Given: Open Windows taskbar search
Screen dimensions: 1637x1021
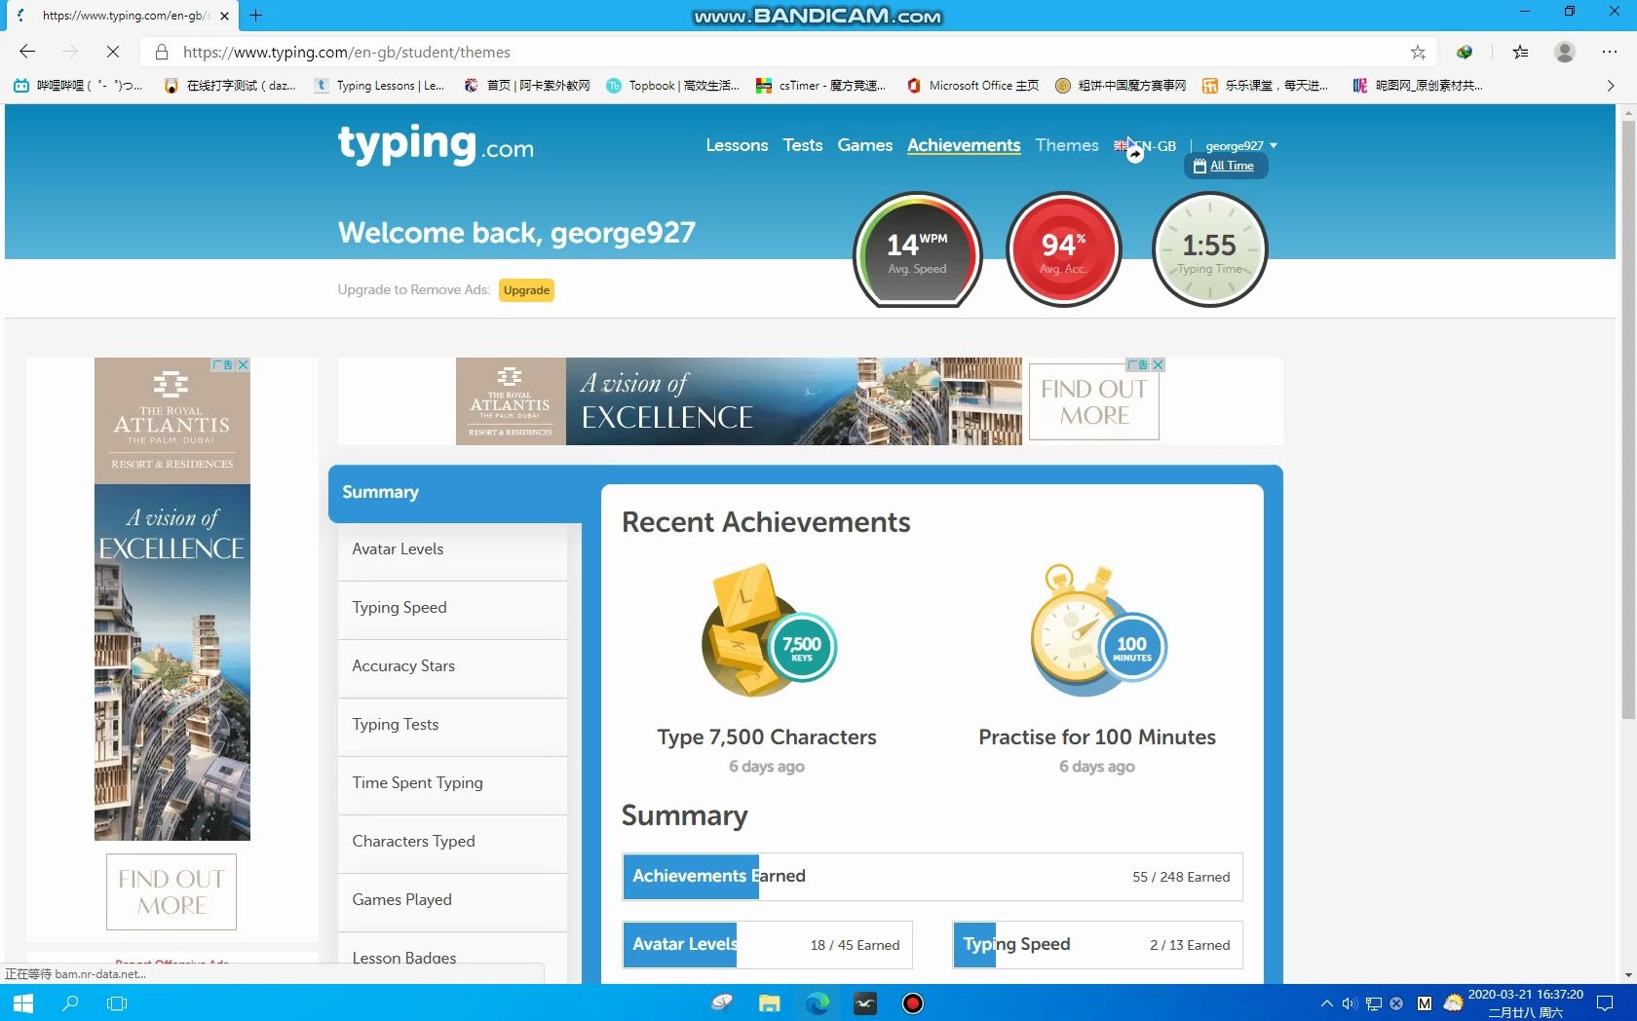Looking at the screenshot, I should click(70, 1003).
